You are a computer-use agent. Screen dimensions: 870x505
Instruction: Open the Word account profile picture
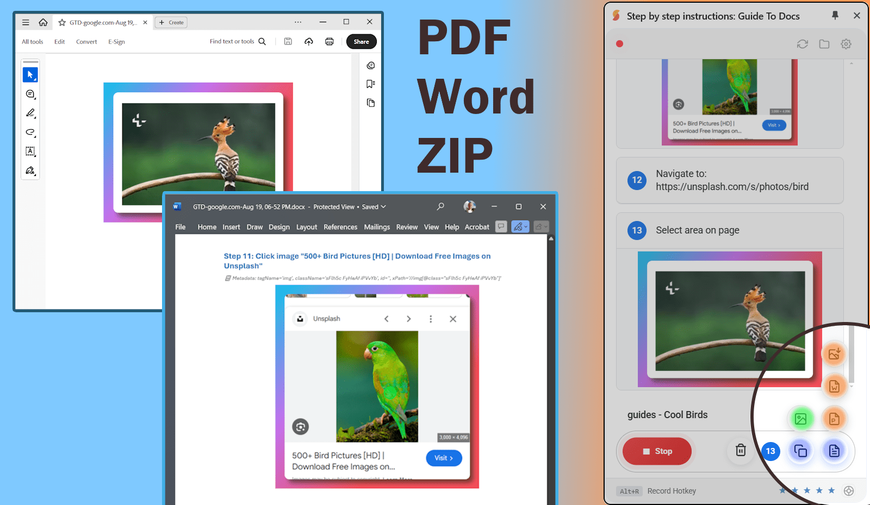(470, 206)
